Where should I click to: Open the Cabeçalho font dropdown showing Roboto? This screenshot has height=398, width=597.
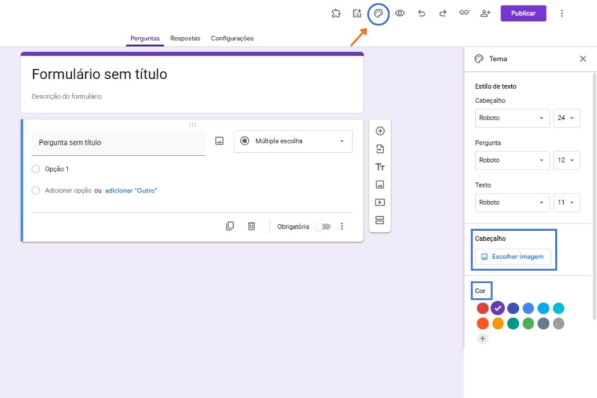(x=512, y=118)
